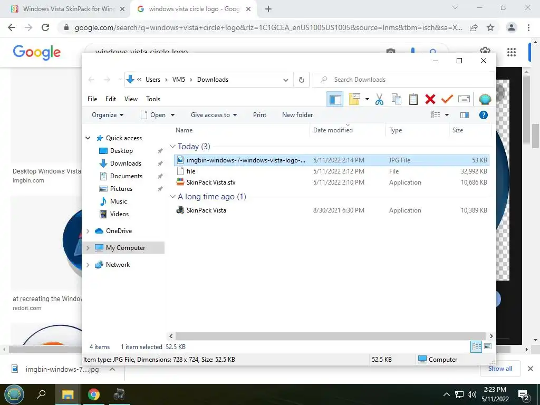The width and height of the screenshot is (540, 405).
Task: Open a new Chrome tab
Action: click(268, 9)
